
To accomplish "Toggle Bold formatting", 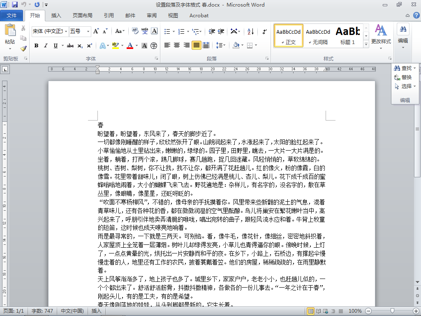I will coord(36,46).
